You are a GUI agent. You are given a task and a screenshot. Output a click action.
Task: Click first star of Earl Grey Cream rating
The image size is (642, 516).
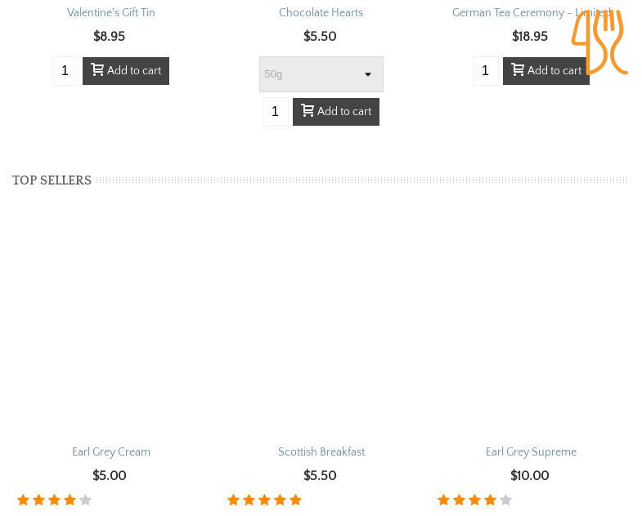(23, 500)
